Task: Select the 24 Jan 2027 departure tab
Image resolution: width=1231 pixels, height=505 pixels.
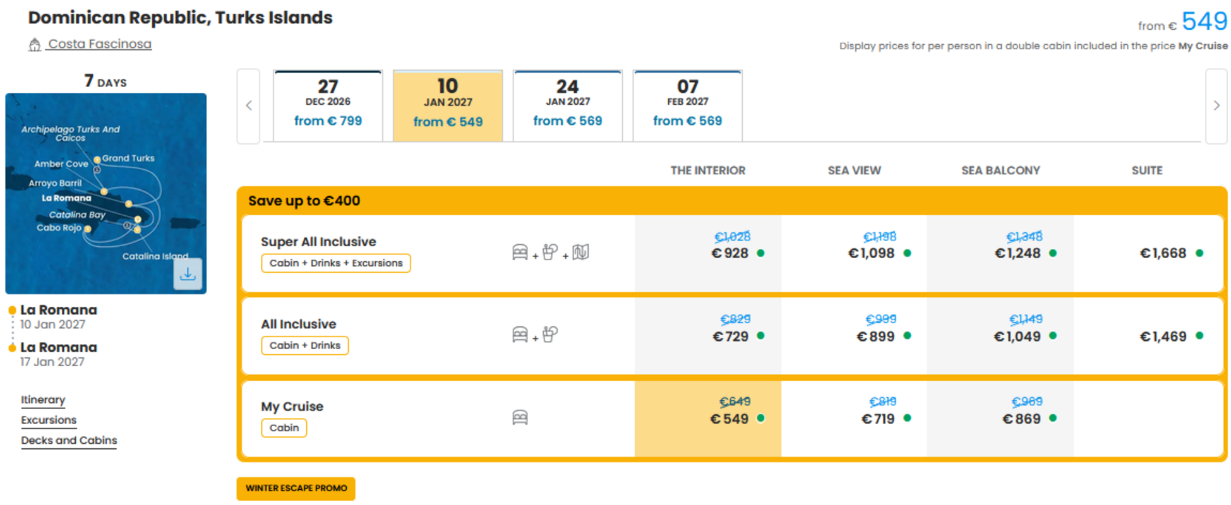Action: coord(568,105)
